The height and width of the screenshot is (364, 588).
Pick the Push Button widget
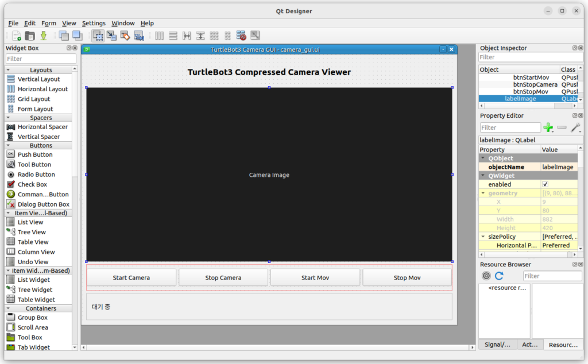(x=35, y=154)
